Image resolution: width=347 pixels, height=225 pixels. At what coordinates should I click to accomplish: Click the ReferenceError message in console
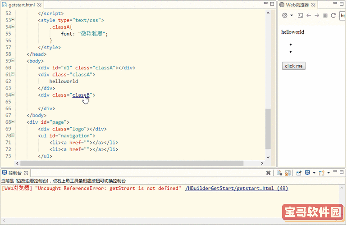coord(108,188)
